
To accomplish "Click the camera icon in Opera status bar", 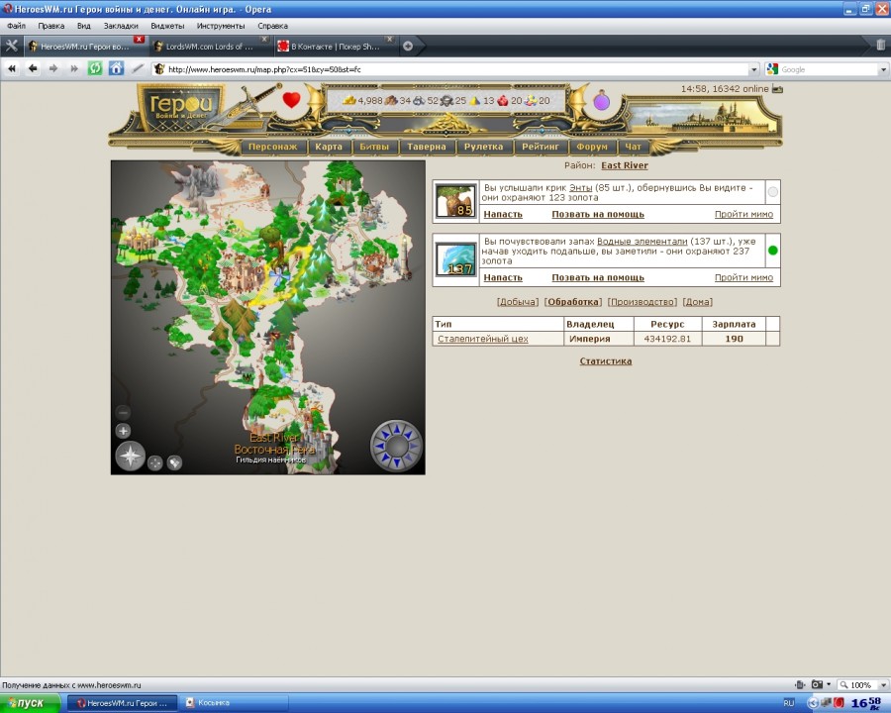I will click(817, 684).
